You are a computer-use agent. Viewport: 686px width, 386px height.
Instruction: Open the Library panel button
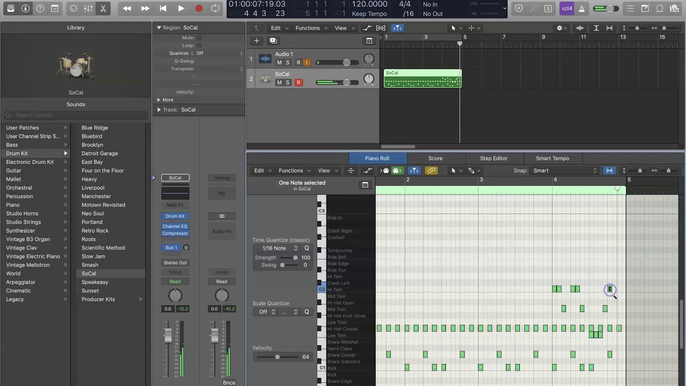point(11,9)
